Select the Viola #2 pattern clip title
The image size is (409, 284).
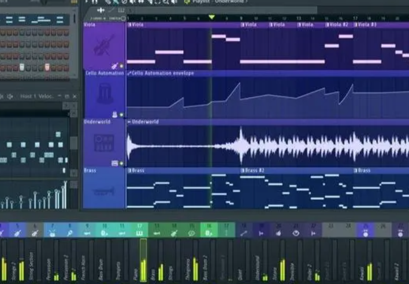pos(339,25)
